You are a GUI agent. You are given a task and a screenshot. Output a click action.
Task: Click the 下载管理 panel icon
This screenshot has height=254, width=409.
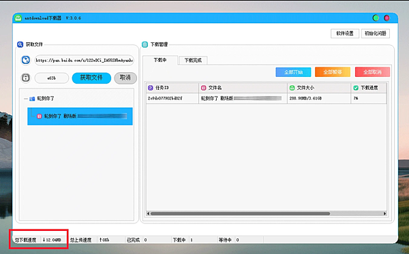click(x=145, y=44)
